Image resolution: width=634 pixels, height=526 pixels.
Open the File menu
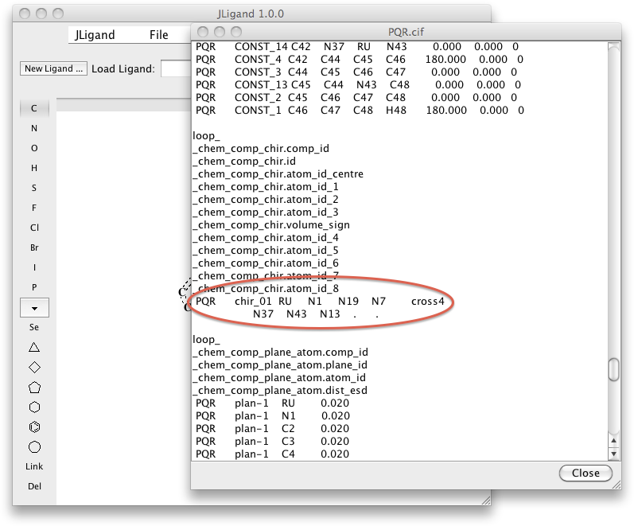click(159, 35)
